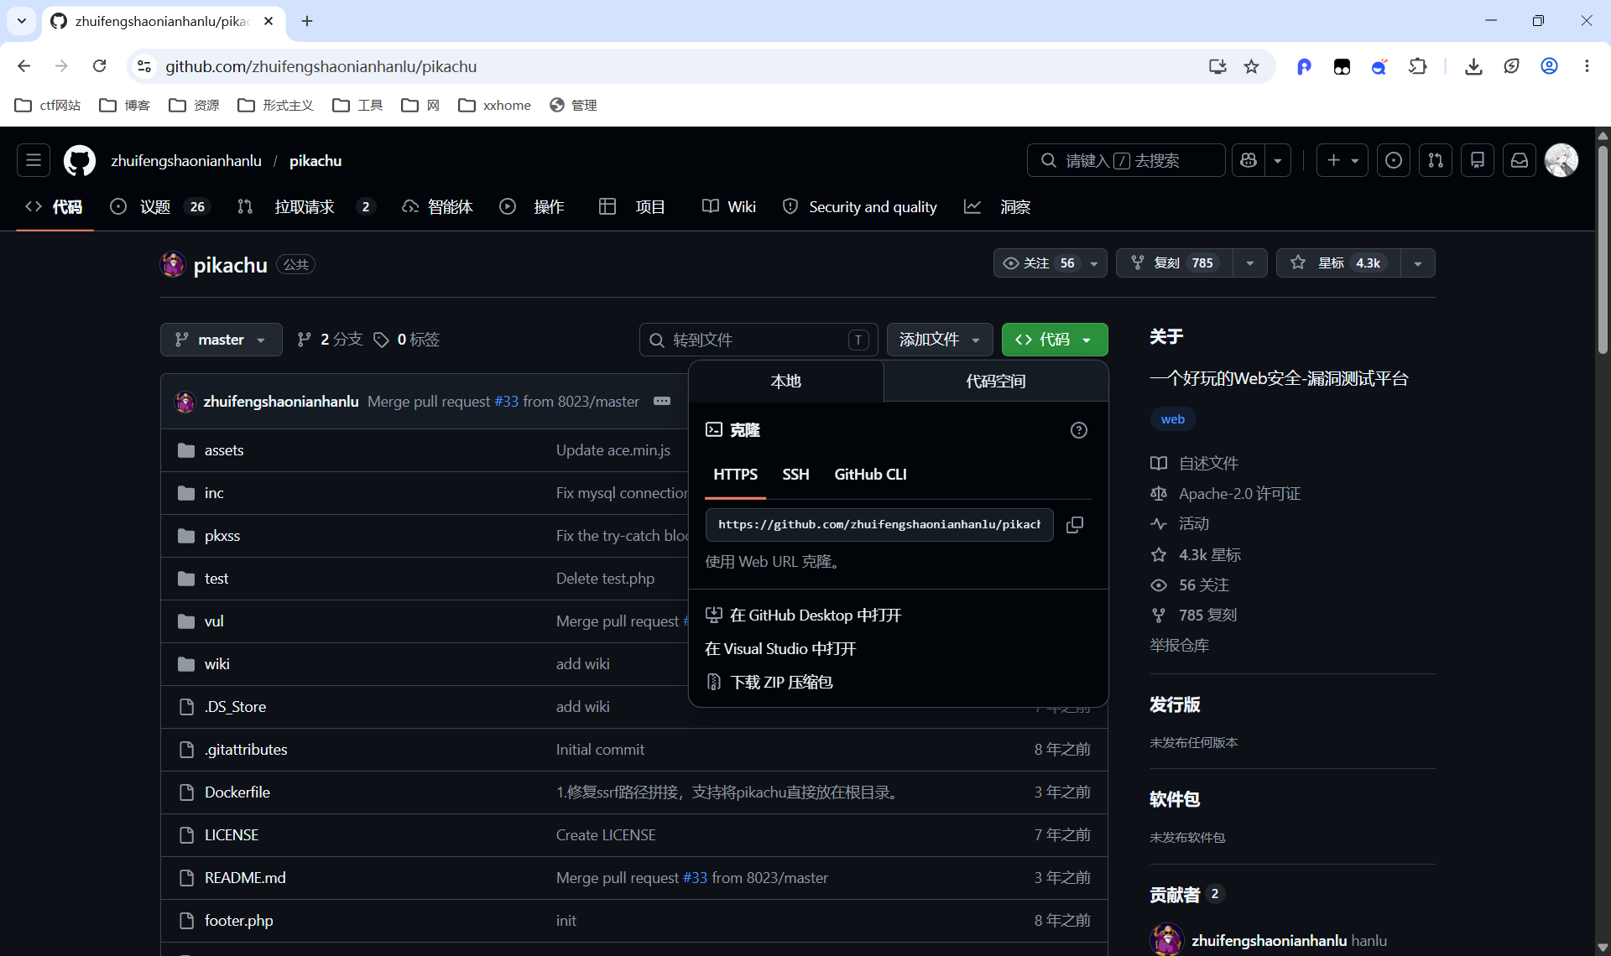Bookmark this page with the star icon
1611x956 pixels.
pyautogui.click(x=1252, y=66)
